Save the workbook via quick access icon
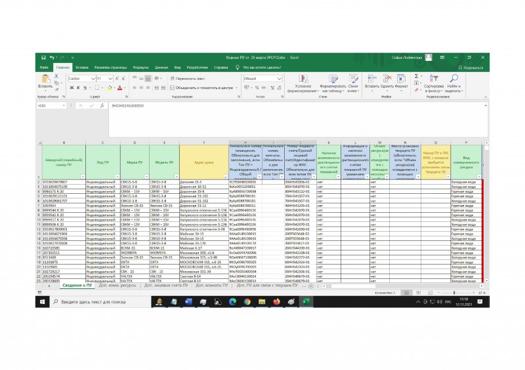This screenshot has height=370, width=525. pyautogui.click(x=43, y=58)
